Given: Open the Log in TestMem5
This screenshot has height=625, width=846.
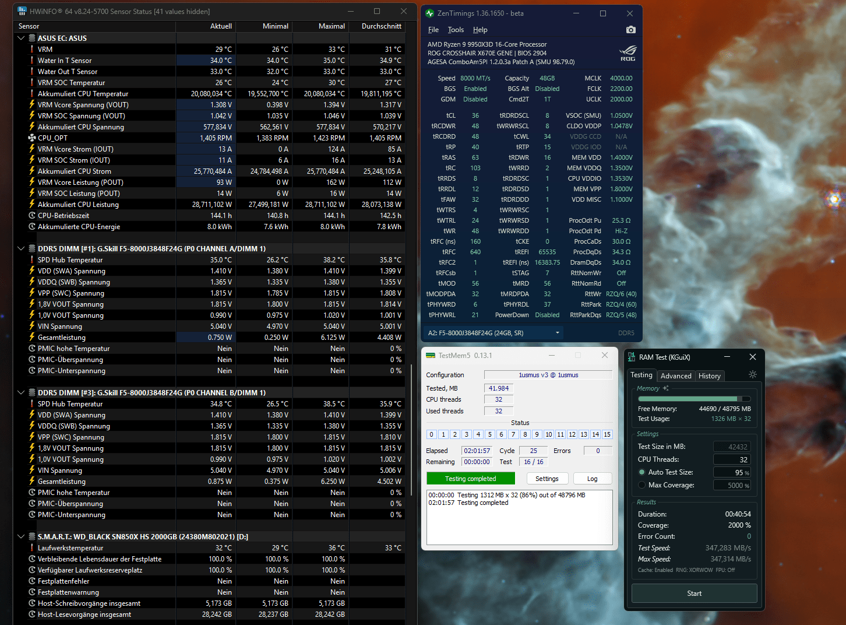Looking at the screenshot, I should 593,479.
